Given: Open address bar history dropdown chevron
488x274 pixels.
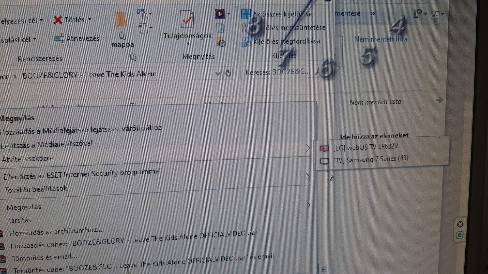Looking at the screenshot, I should (x=218, y=74).
